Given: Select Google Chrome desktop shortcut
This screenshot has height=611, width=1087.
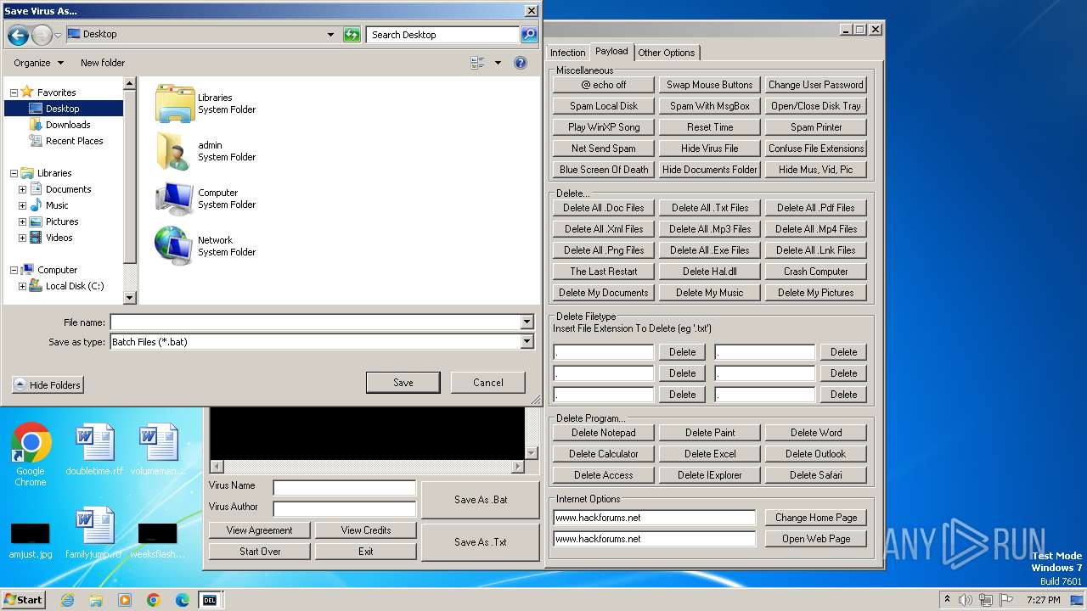Looking at the screenshot, I should click(31, 455).
